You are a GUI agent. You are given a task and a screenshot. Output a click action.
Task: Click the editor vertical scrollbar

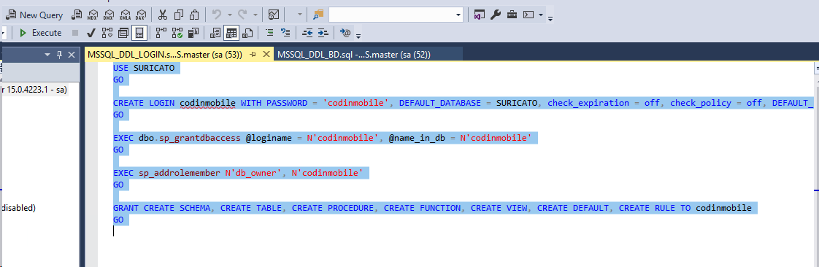pyautogui.click(x=816, y=170)
